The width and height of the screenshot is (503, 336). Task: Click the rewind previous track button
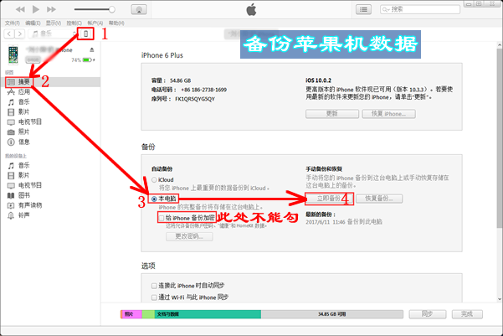[x=20, y=9]
